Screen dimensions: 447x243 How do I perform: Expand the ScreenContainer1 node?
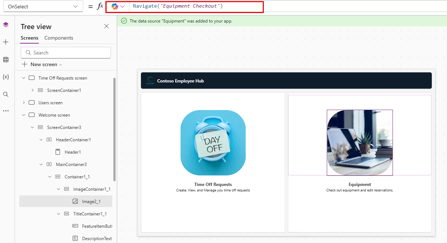pos(32,90)
